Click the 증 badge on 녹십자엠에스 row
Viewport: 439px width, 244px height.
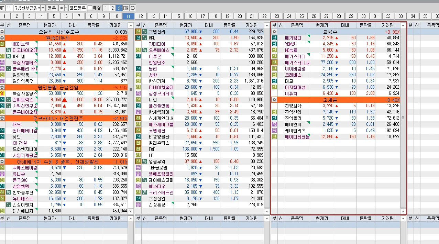[2, 63]
